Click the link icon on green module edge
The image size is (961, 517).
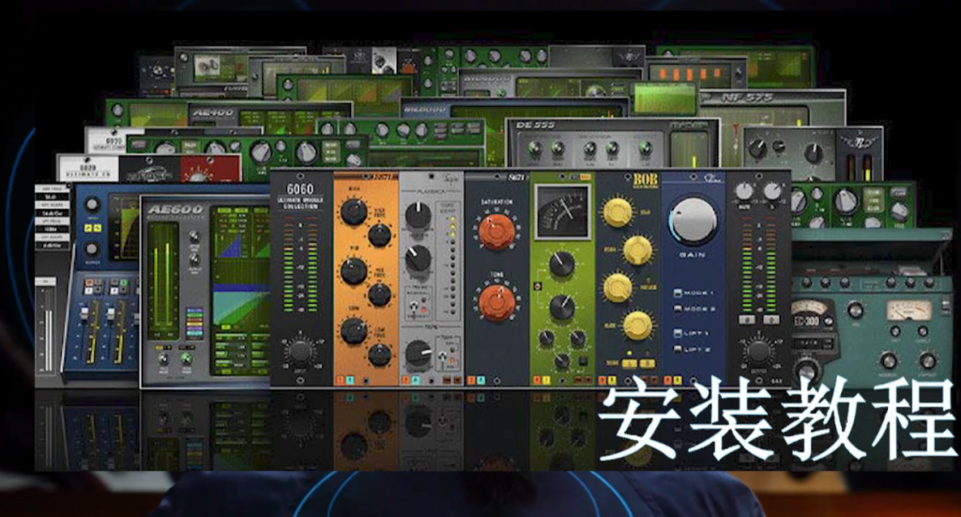537,286
